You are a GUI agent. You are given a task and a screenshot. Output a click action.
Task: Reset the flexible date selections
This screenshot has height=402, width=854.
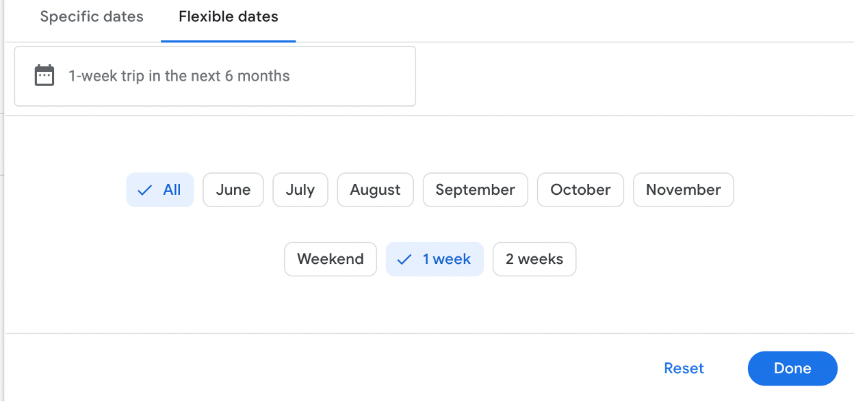click(684, 368)
